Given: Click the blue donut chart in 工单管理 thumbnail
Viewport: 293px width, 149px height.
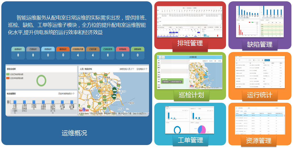Looking at the screenshot, I should [x=177, y=130].
